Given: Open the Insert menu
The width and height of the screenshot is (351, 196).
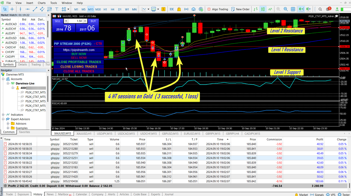Looking at the screenshot, I should (30, 3).
